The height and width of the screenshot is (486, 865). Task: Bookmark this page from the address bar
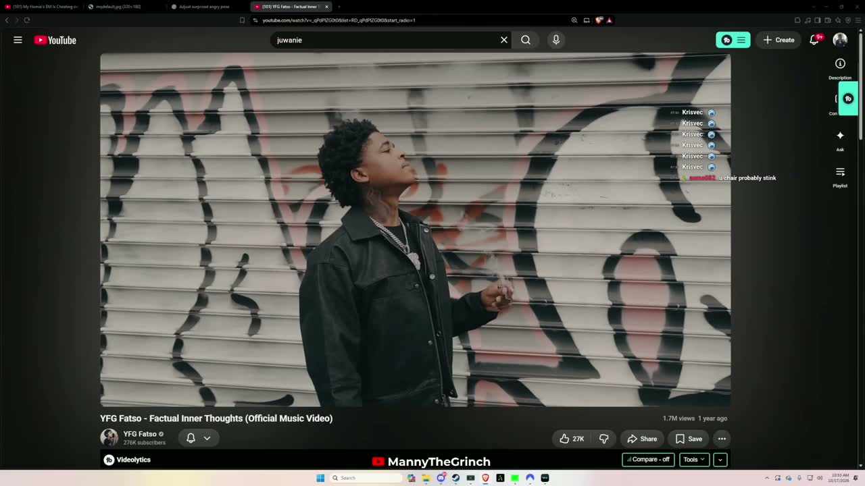(242, 20)
